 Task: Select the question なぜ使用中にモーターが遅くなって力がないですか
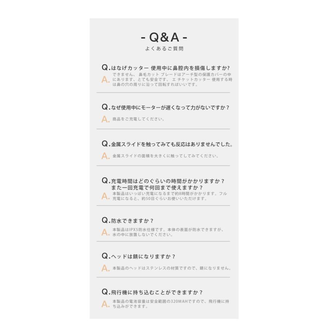(x=170, y=108)
